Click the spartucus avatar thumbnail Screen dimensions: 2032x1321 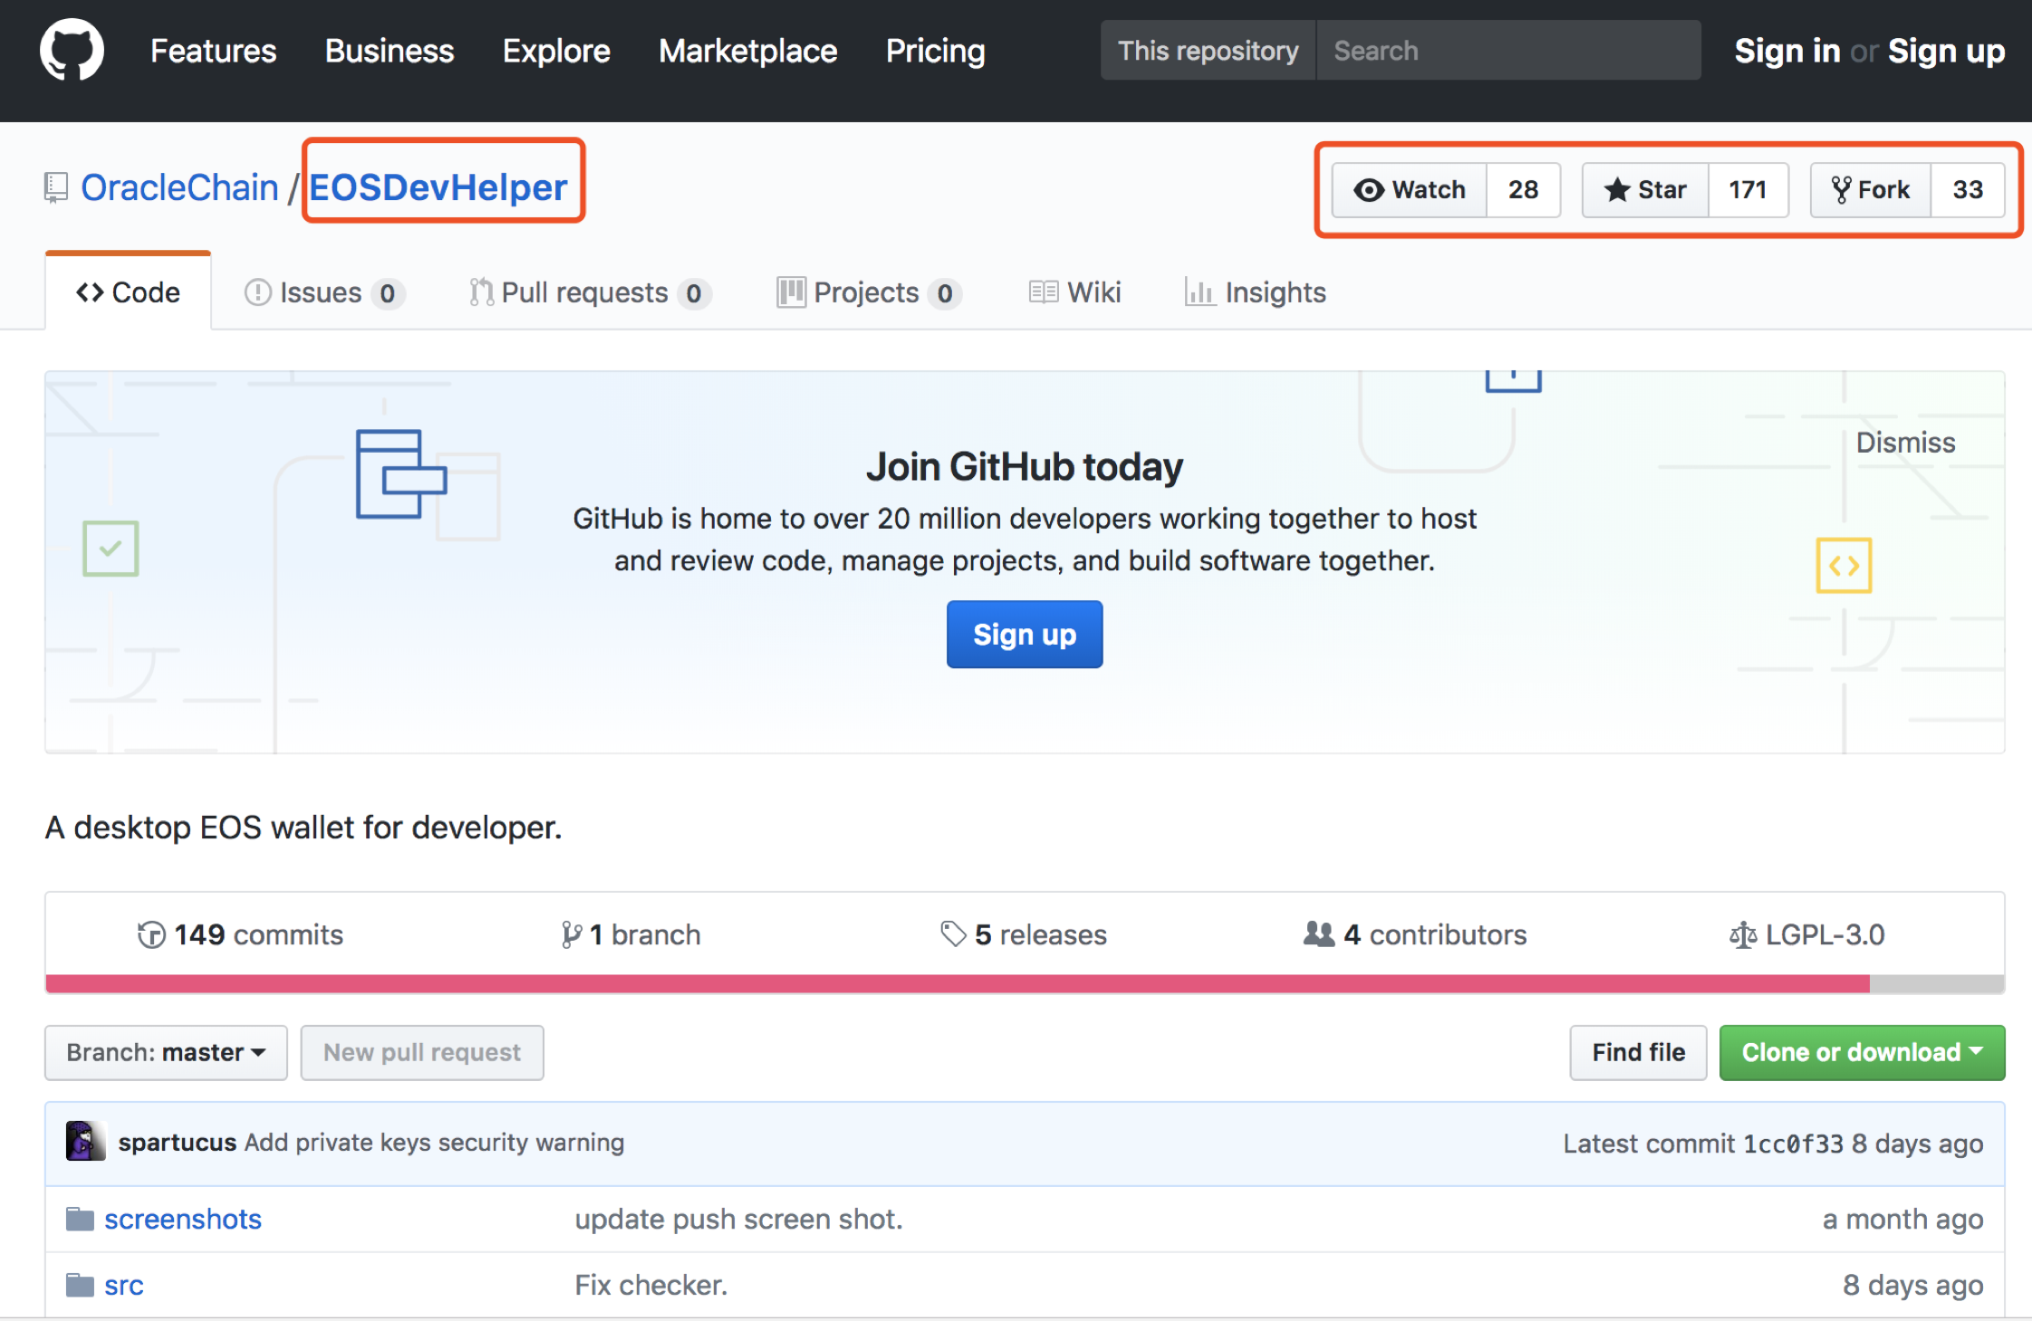85,1142
